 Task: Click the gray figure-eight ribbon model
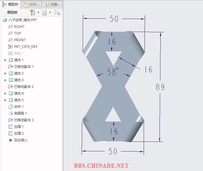click(113, 86)
